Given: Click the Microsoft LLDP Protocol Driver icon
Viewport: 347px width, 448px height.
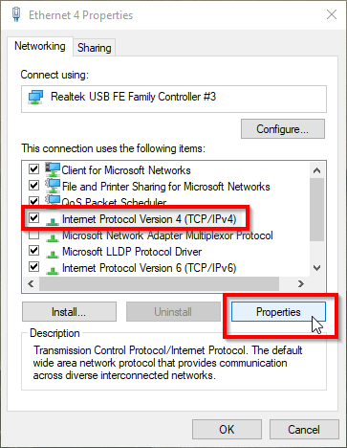Looking at the screenshot, I should [x=53, y=254].
